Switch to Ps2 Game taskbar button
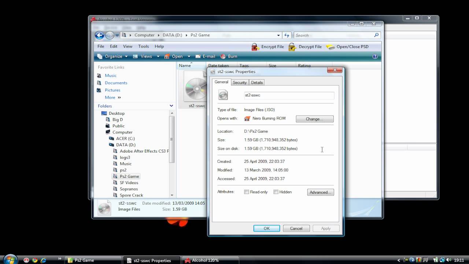This screenshot has height=264, width=469. [x=93, y=260]
